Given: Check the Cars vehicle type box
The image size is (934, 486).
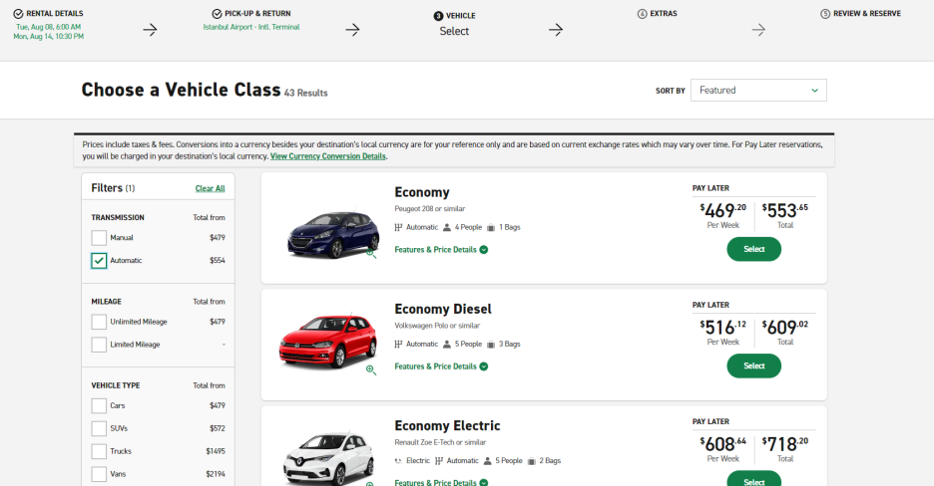Looking at the screenshot, I should click(x=99, y=405).
